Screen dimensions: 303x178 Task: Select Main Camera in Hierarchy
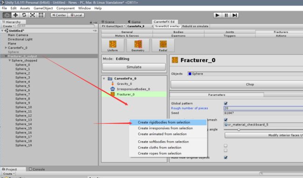[x=18, y=35]
